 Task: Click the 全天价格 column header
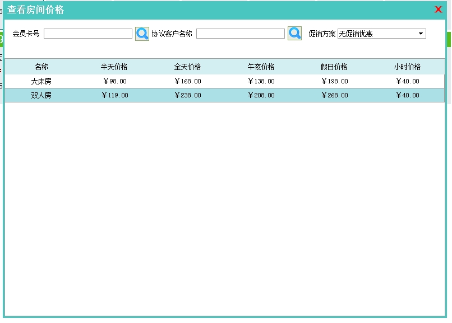tap(187, 67)
